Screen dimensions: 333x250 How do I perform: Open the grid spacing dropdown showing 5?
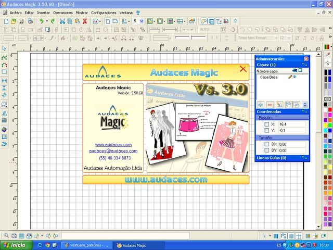click(x=142, y=21)
